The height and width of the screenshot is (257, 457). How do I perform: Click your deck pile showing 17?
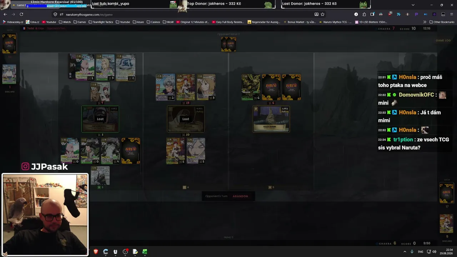point(446,193)
